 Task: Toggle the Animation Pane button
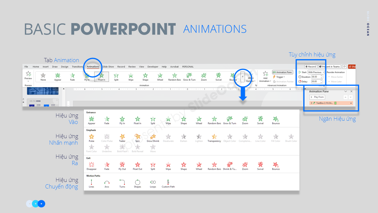(x=282, y=72)
